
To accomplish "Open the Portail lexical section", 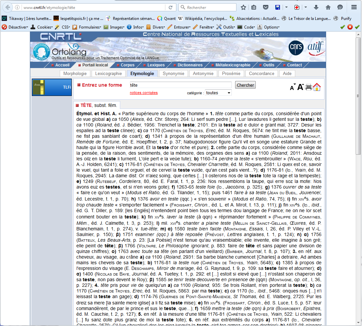I will pos(93,65).
